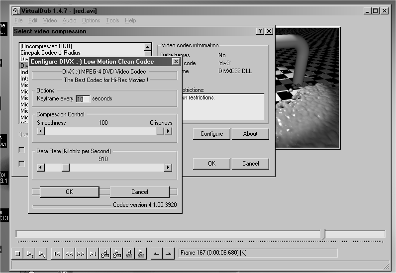Click the Data Rate slider thumb
396x273 pixels.
coord(65,168)
